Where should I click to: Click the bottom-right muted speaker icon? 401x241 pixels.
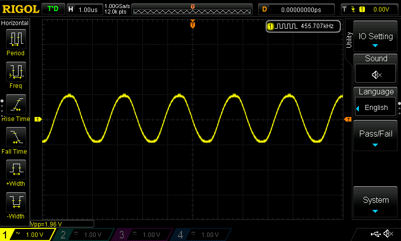click(x=388, y=233)
